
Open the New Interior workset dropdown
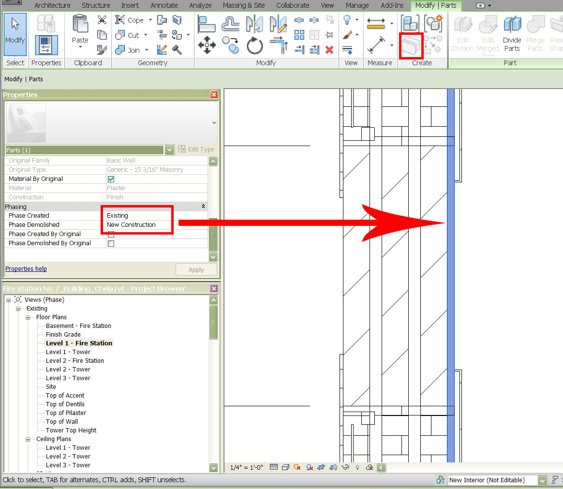(542, 480)
